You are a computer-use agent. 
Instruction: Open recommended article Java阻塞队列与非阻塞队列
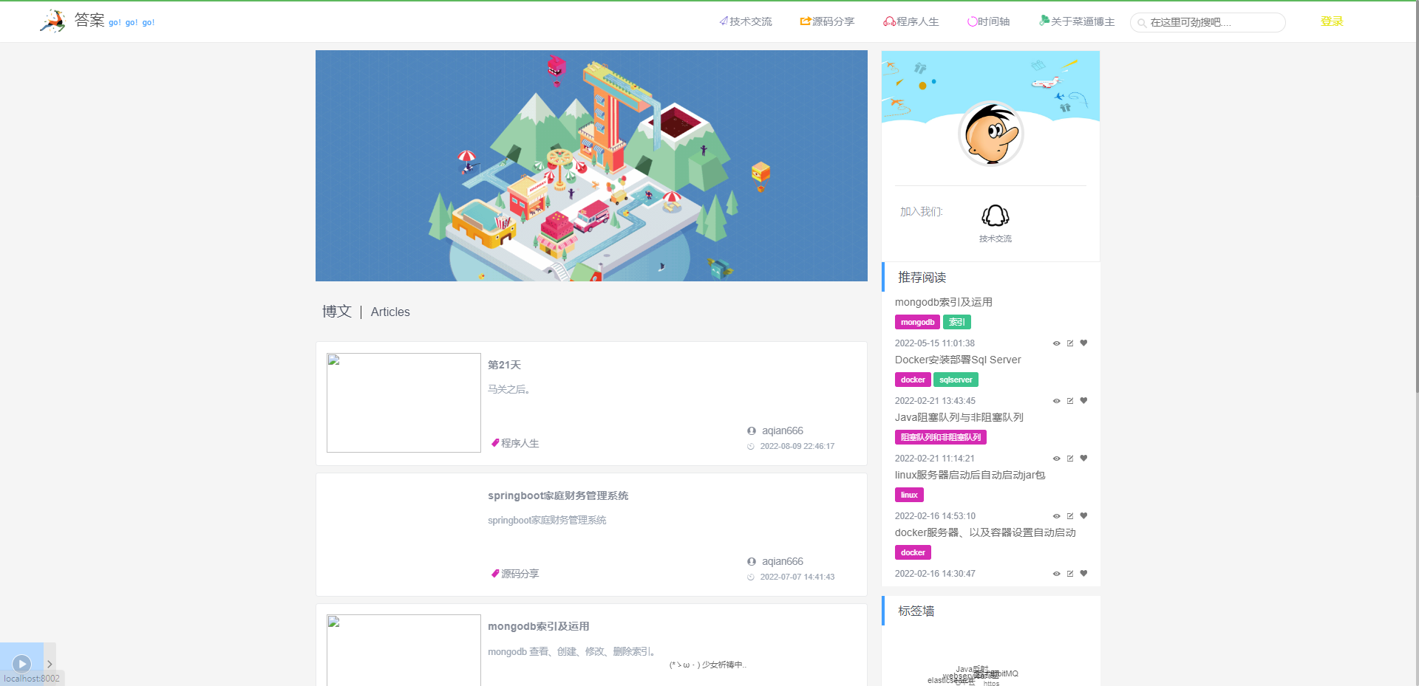point(959,417)
